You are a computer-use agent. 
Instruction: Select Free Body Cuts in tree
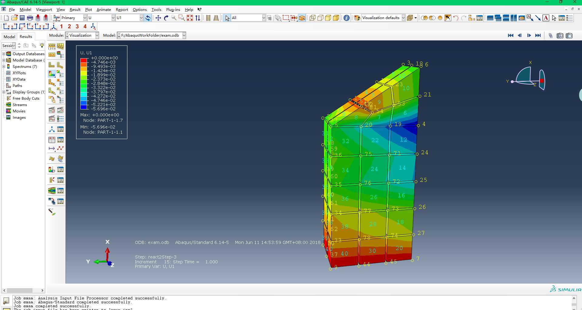pos(26,98)
